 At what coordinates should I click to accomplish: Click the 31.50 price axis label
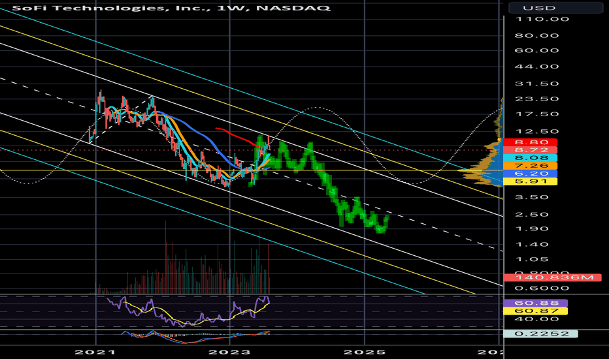click(536, 84)
